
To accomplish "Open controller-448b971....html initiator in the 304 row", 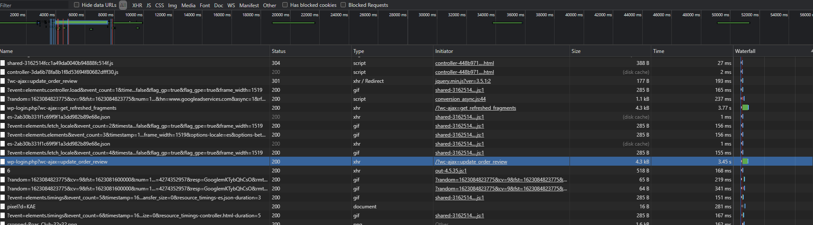I will 464,63.
